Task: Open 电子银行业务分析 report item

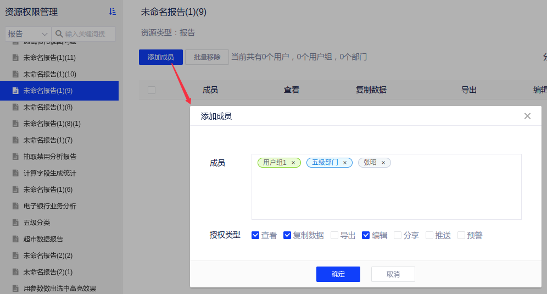Action: pos(49,206)
